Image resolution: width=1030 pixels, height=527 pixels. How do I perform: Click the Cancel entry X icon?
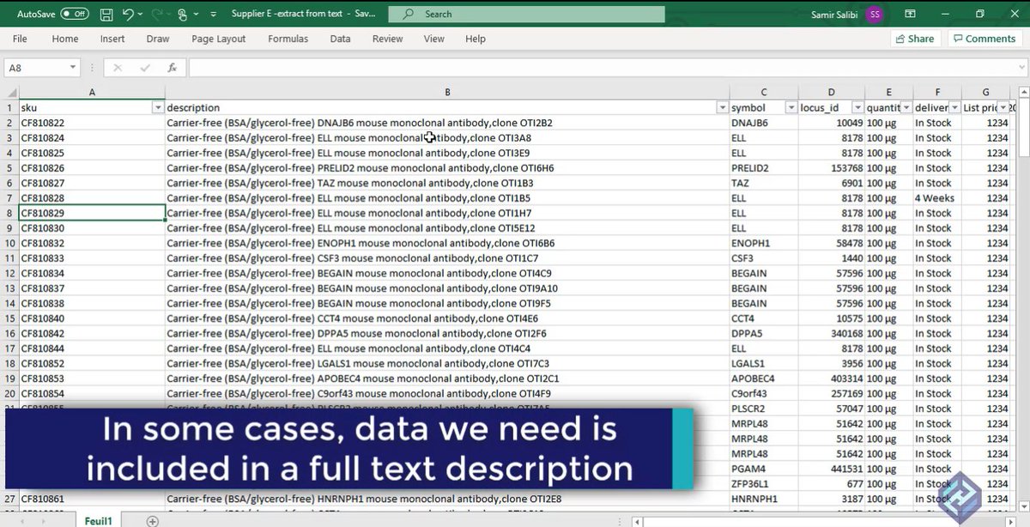click(118, 68)
